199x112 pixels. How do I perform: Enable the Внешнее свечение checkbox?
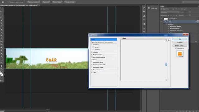coord(92,70)
